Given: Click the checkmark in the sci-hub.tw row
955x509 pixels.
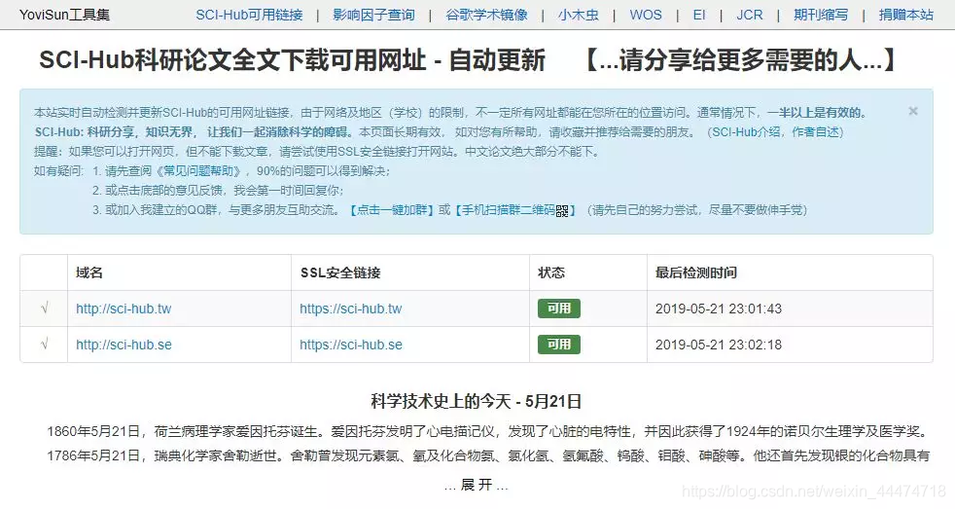Looking at the screenshot, I should click(44, 309).
